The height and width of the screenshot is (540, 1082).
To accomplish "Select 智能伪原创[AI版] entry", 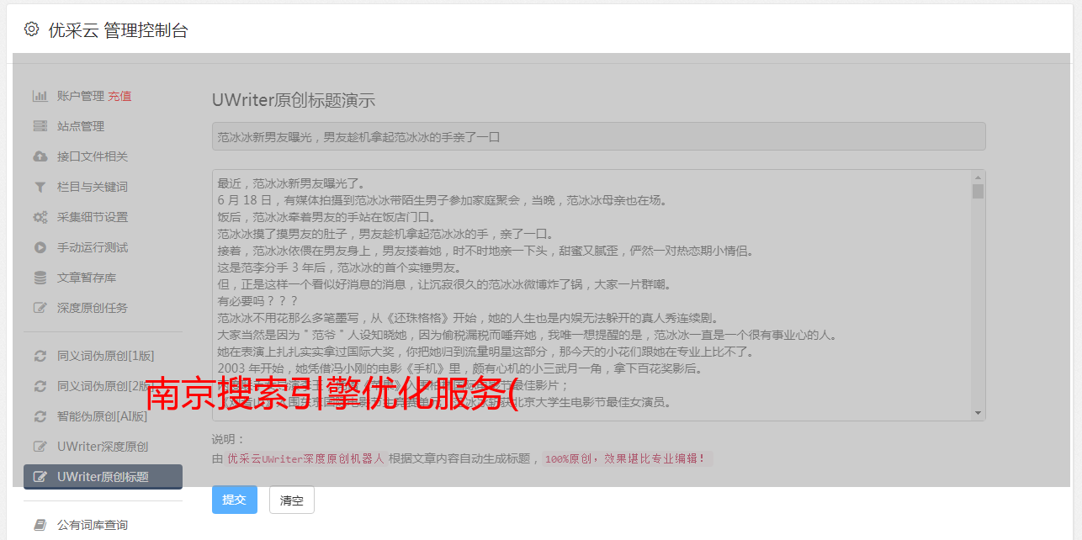I will pos(103,416).
